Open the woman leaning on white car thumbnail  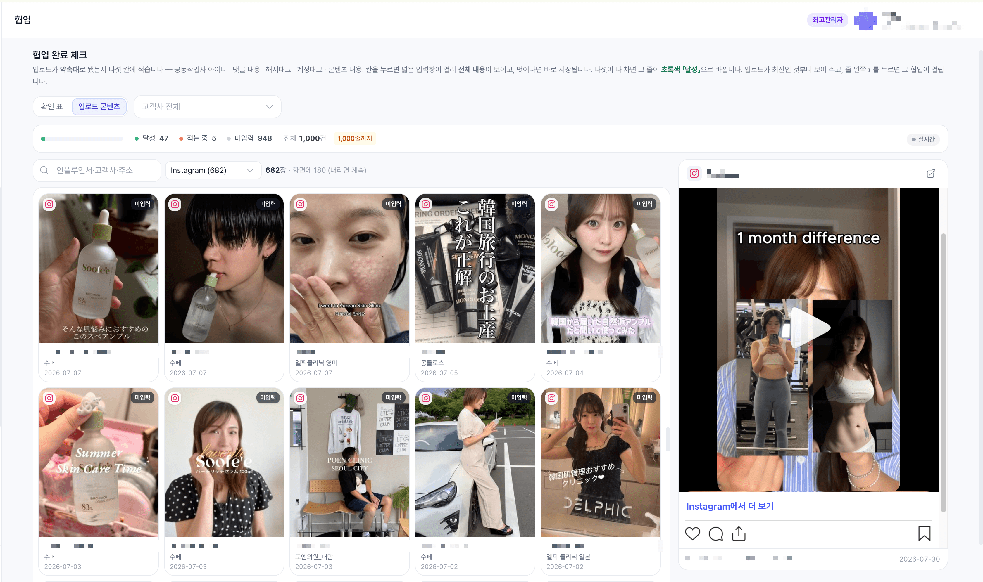click(475, 463)
